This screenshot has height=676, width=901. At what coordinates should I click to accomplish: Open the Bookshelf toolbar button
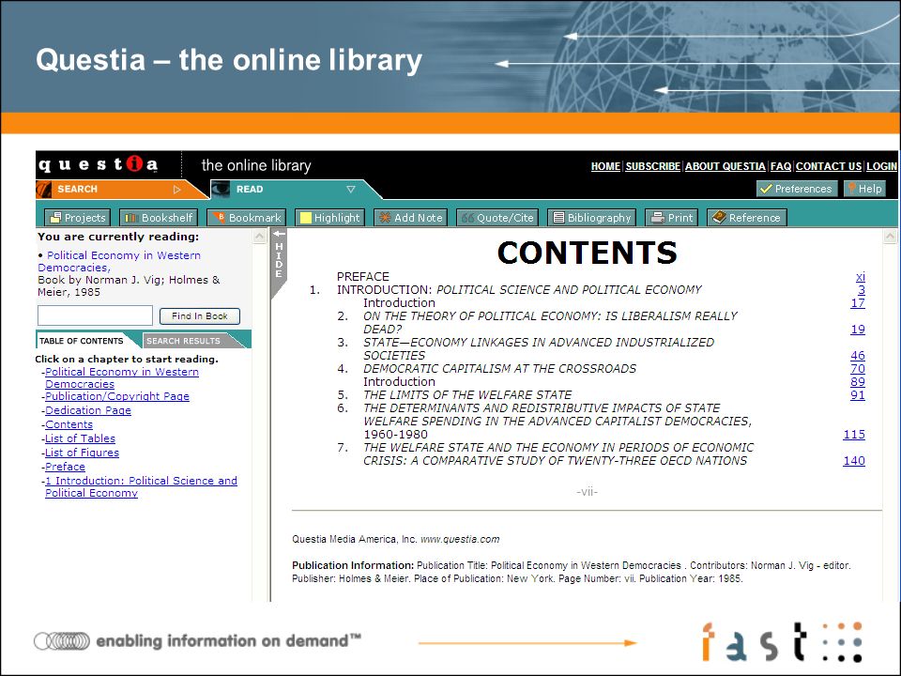(158, 218)
